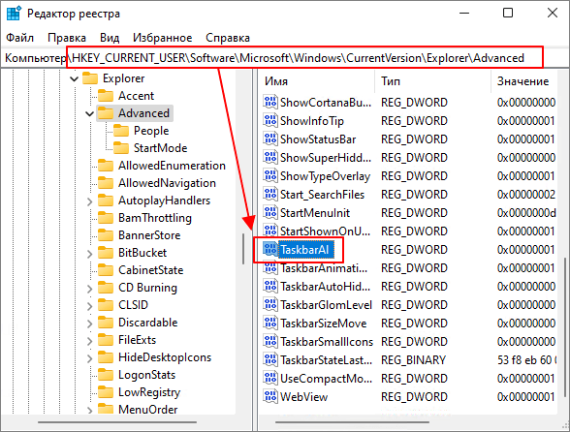Viewport: 570px width, 432px height.
Task: Open the Файл menu
Action: click(x=20, y=38)
